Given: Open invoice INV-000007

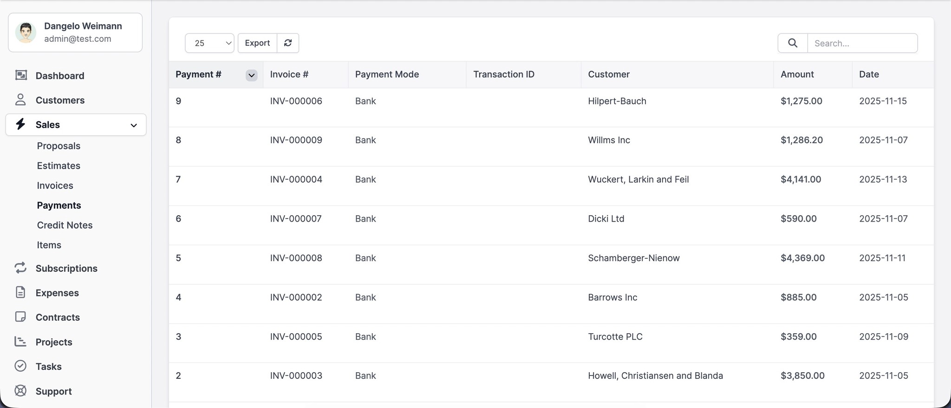Looking at the screenshot, I should pos(296,218).
